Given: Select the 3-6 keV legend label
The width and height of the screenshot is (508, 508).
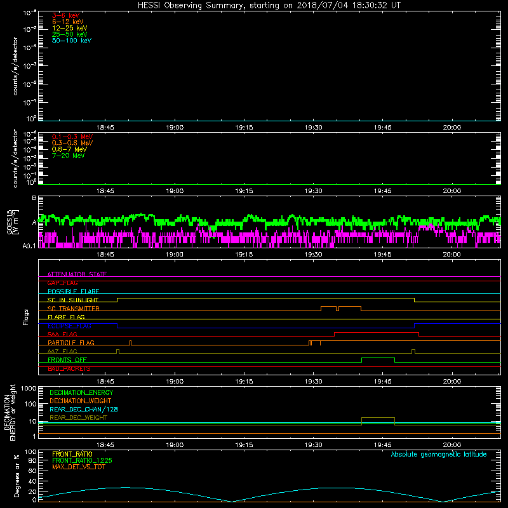Looking at the screenshot, I should click(65, 15).
